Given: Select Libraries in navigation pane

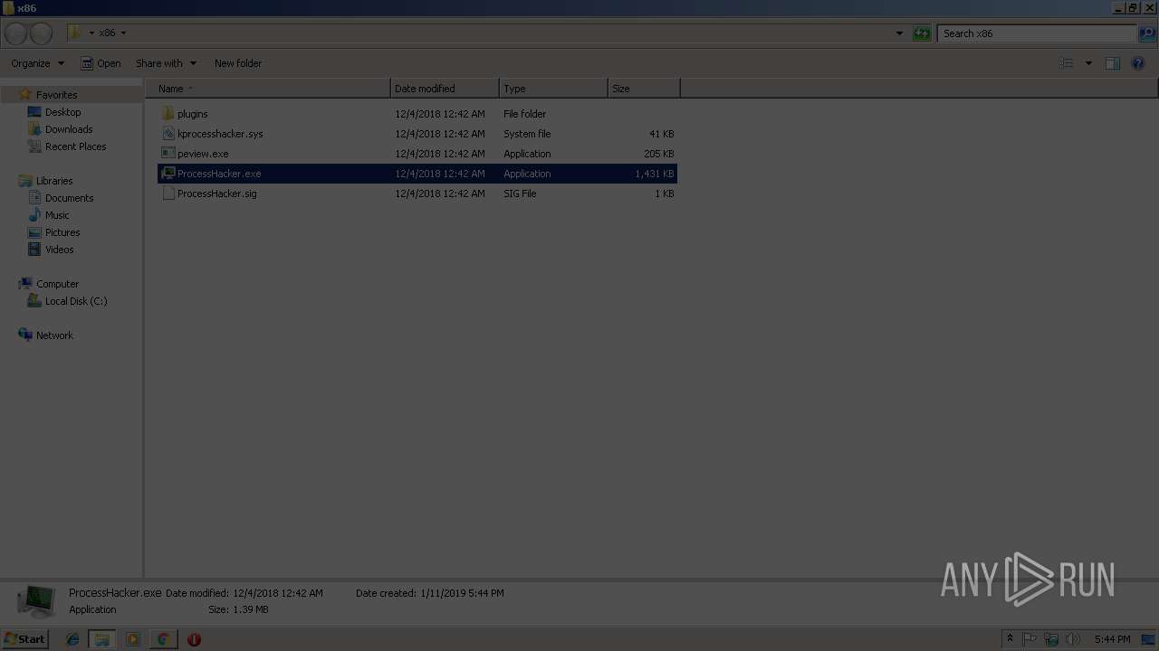Looking at the screenshot, I should coord(54,181).
